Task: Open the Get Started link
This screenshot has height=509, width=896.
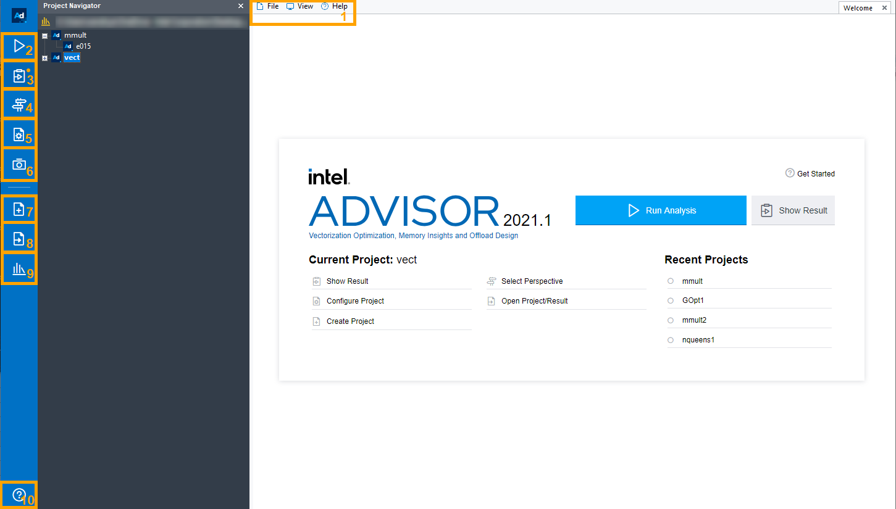Action: tap(810, 173)
